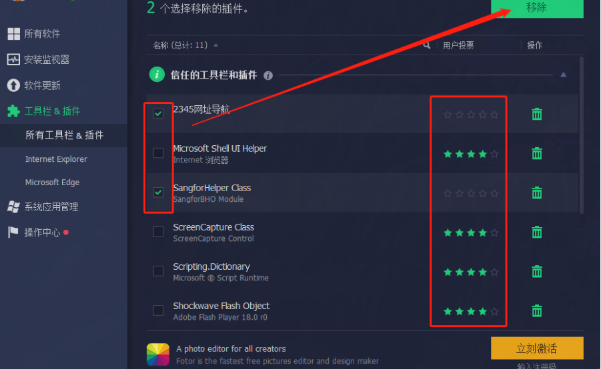
Task: Select Microsoft Edge sidebar item
Action: click(52, 183)
